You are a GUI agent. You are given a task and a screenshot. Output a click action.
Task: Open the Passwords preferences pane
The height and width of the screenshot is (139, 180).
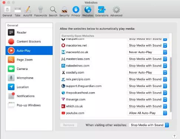pos(40,12)
